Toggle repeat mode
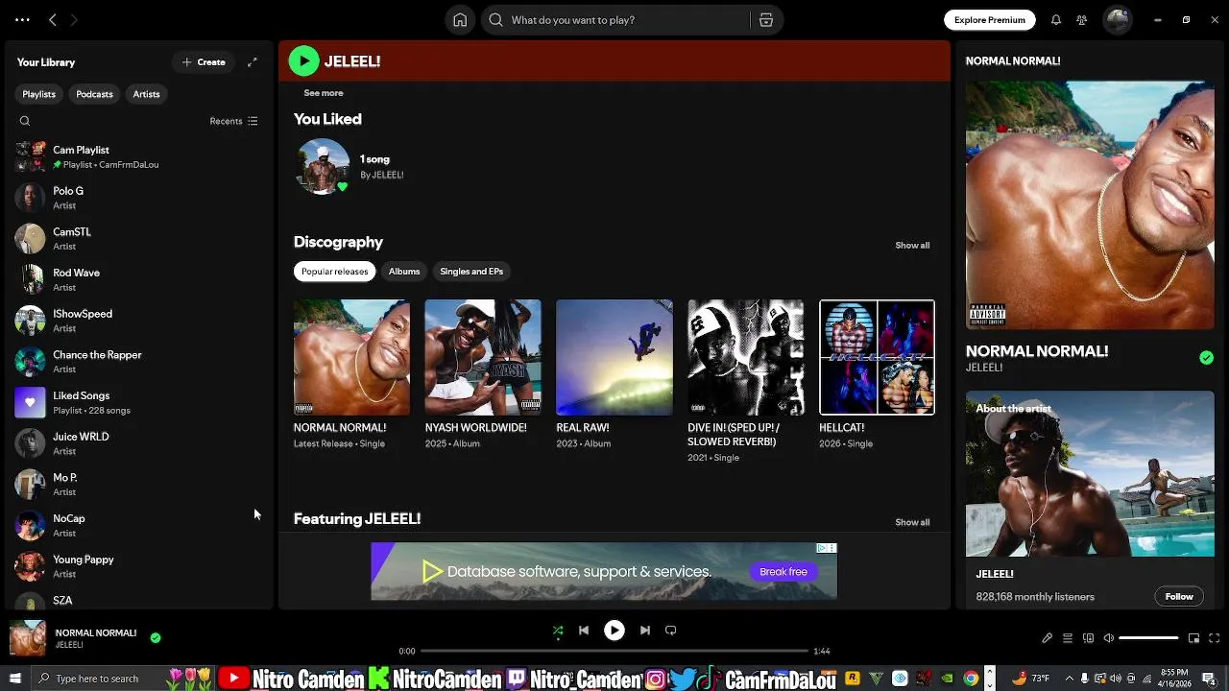1229x691 pixels. tap(671, 631)
